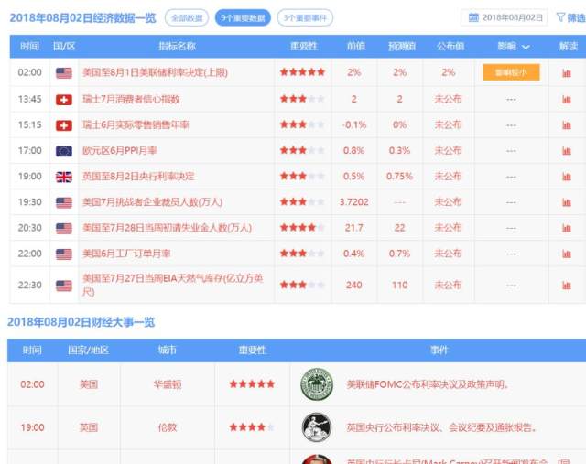Click five-star rating in 美联储利率决定 row
Screen dimensions: 586x464
pos(303,72)
